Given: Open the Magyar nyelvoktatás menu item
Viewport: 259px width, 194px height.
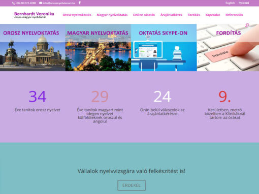Looking at the screenshot, I should pyautogui.click(x=112, y=15).
